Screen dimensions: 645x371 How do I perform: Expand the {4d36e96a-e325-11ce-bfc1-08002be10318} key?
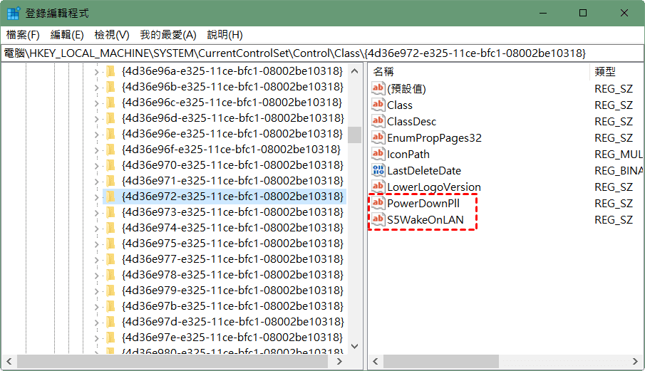pos(96,72)
